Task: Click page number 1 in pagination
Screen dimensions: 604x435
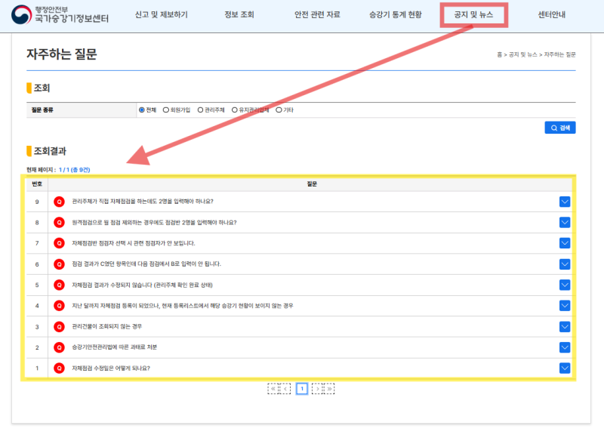Action: point(302,389)
